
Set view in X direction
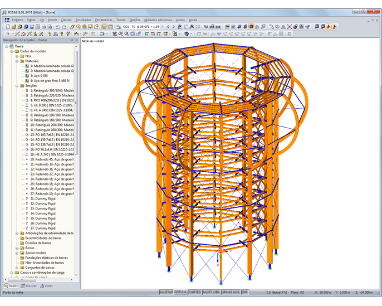click(x=146, y=34)
